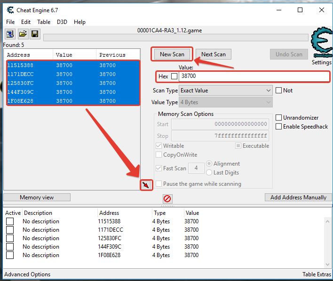333x281 pixels.
Task: Click the Save floppy disk icon
Action: click(x=35, y=34)
